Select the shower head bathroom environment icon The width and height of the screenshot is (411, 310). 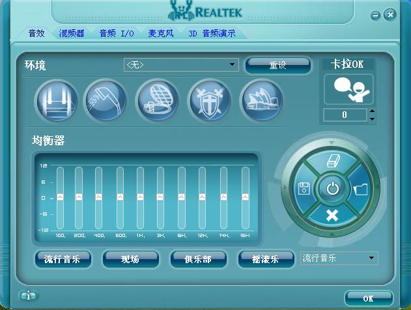coord(107,101)
